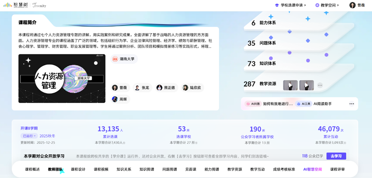Open the 已运行 semester status dropdown

click(29, 136)
